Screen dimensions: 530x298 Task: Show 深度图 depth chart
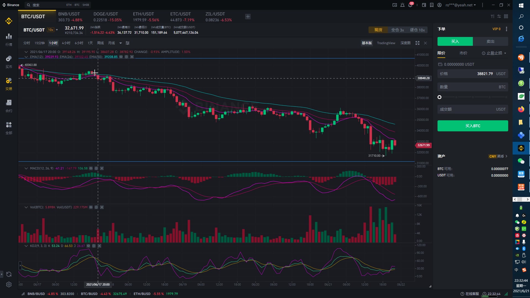[405, 43]
